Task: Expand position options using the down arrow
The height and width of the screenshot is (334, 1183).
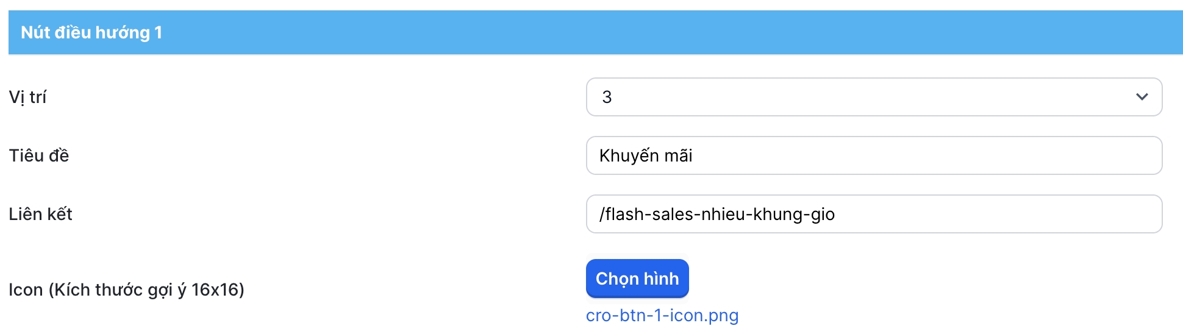Action: coord(1142,97)
